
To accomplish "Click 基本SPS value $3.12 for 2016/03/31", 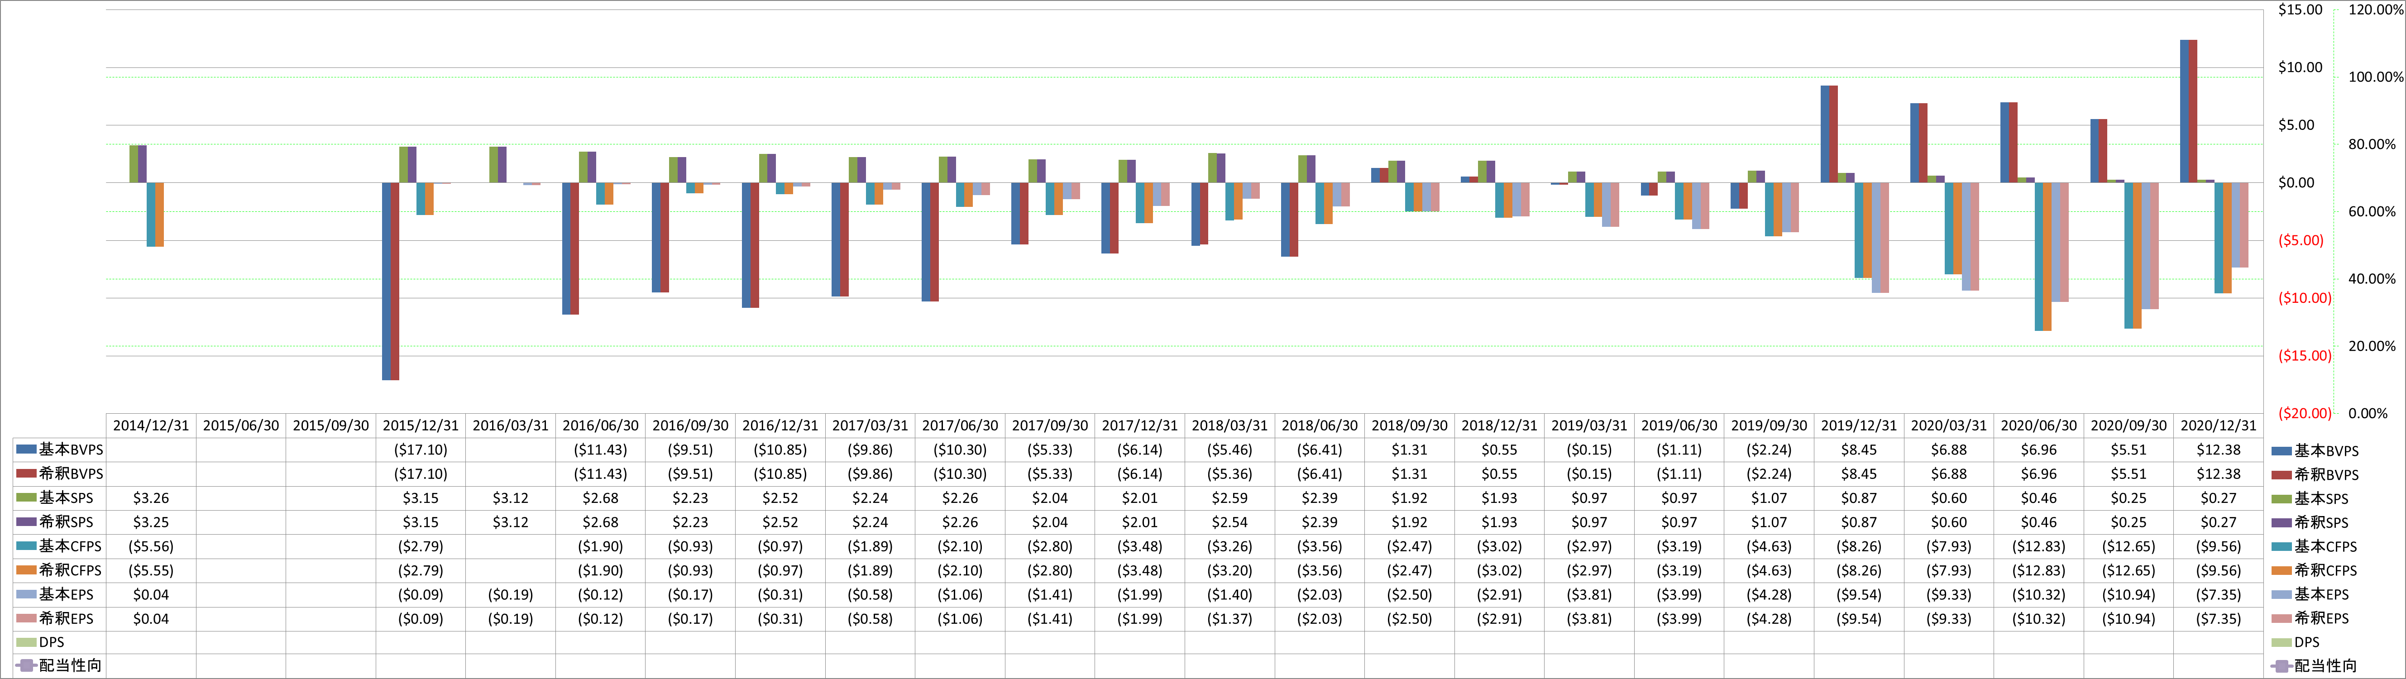I will coord(511,498).
